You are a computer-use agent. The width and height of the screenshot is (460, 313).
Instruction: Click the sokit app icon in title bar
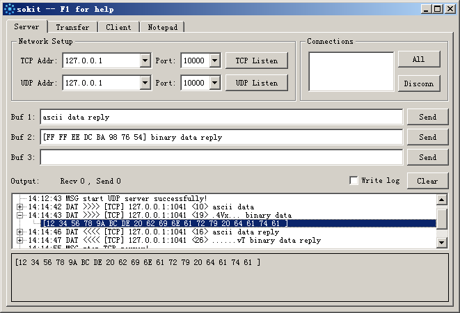tap(8, 9)
